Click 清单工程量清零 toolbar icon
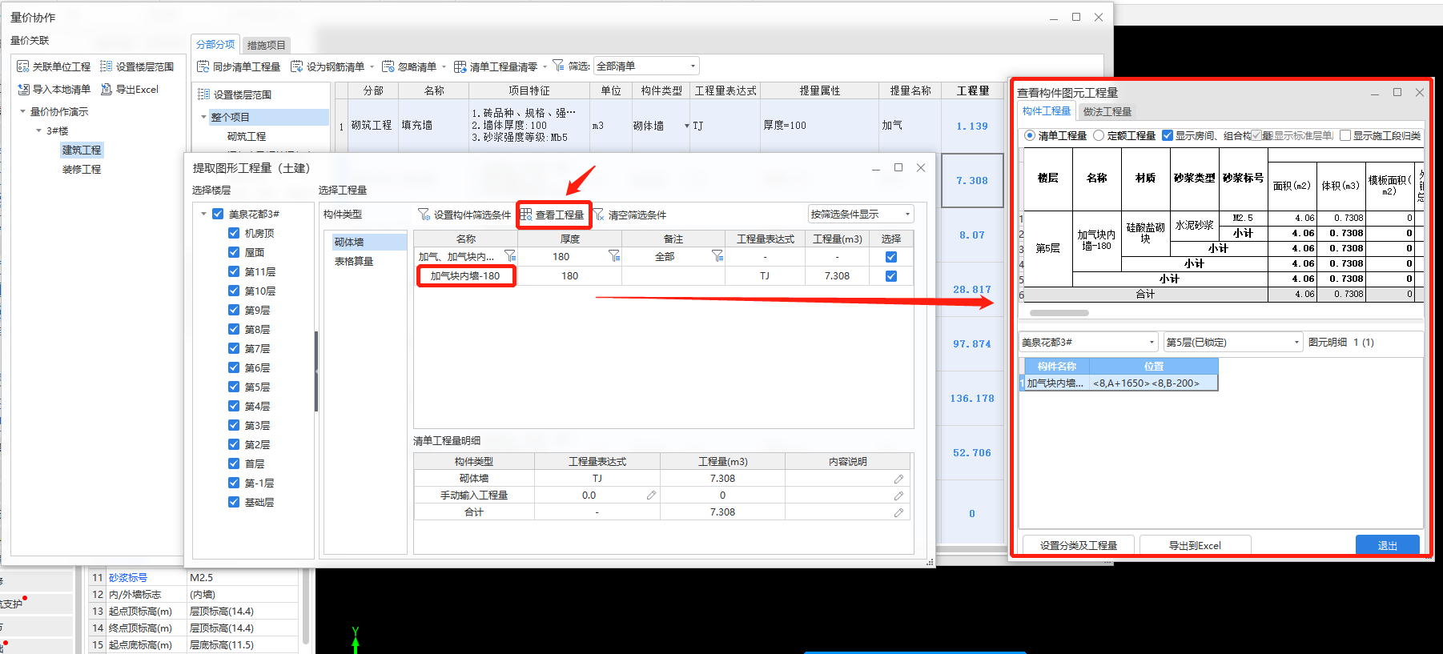Viewport: 1443px width, 654px height. (x=460, y=66)
